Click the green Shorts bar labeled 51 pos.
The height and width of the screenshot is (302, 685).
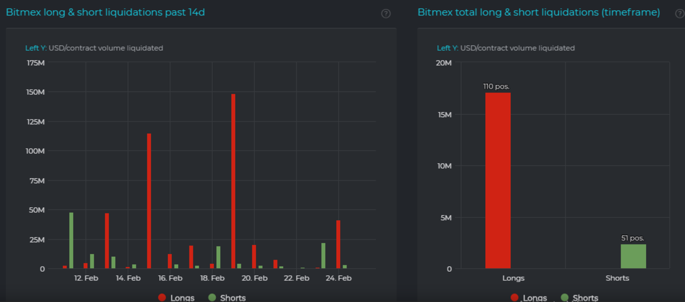tap(633, 256)
